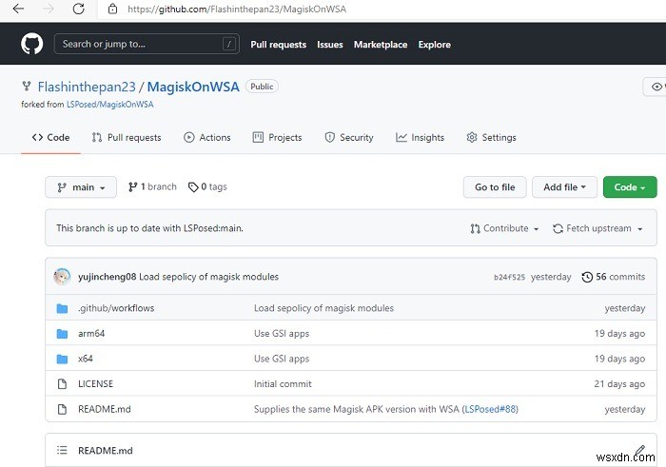This screenshot has width=666, height=467.
Task: View the 1 branch link
Action: pyautogui.click(x=152, y=186)
